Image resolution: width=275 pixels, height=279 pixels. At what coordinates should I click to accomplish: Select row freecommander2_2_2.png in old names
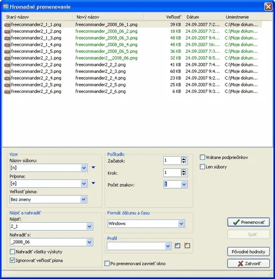(36, 65)
